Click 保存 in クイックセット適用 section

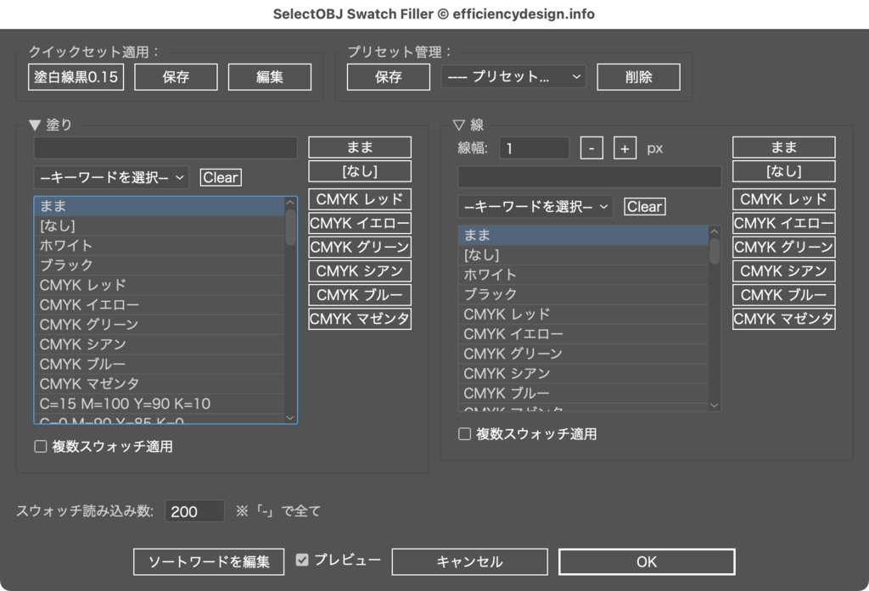coord(176,76)
